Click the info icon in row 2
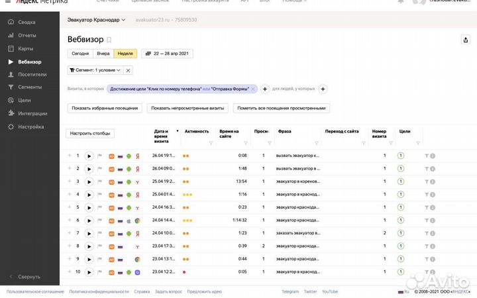Screen dimensions: 477x298 tap(433, 169)
